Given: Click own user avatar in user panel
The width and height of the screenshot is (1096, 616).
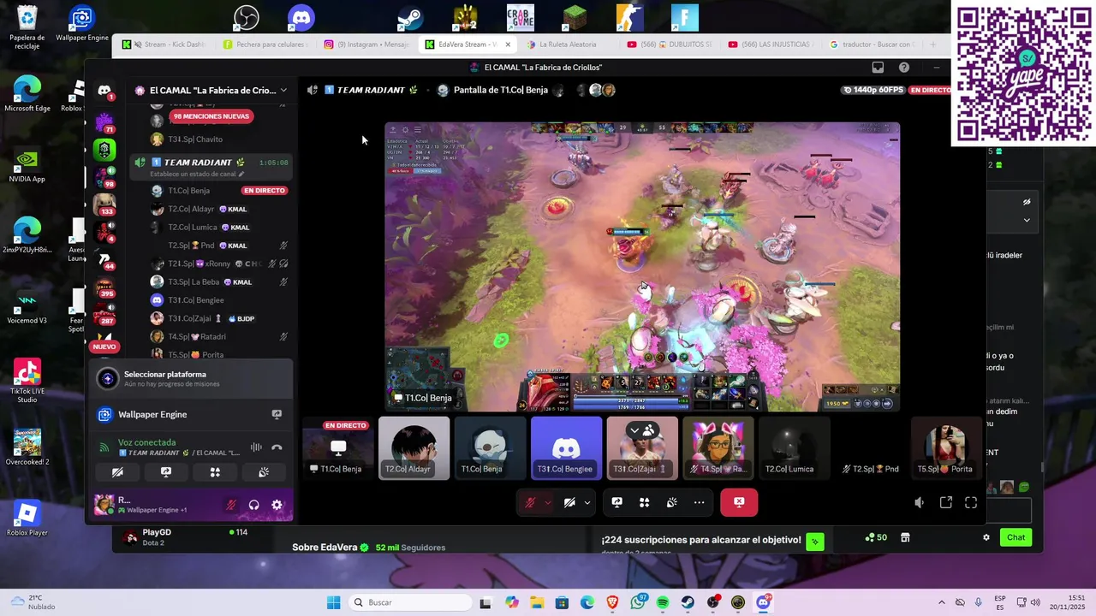Looking at the screenshot, I should [x=104, y=505].
